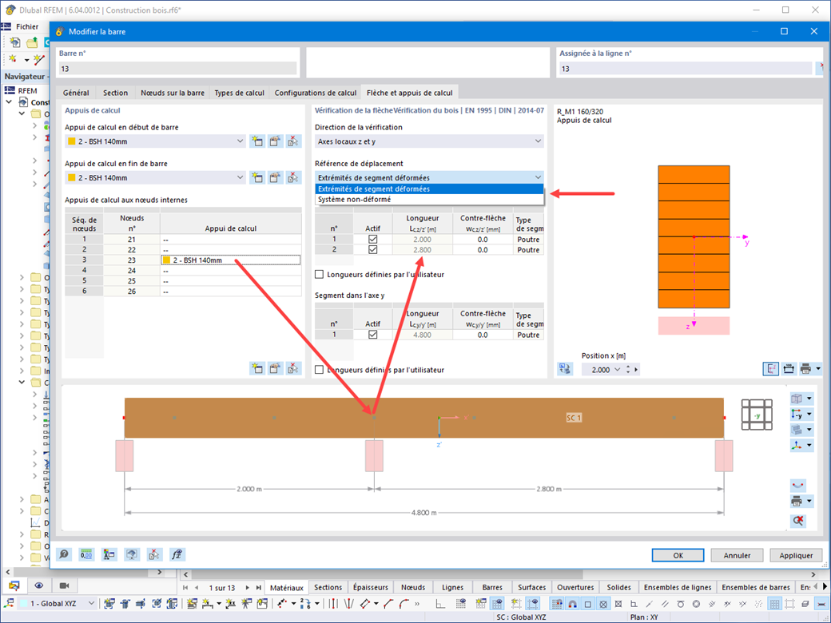
Task: Switch to the Configurations de calcul tab
Action: tap(316, 93)
